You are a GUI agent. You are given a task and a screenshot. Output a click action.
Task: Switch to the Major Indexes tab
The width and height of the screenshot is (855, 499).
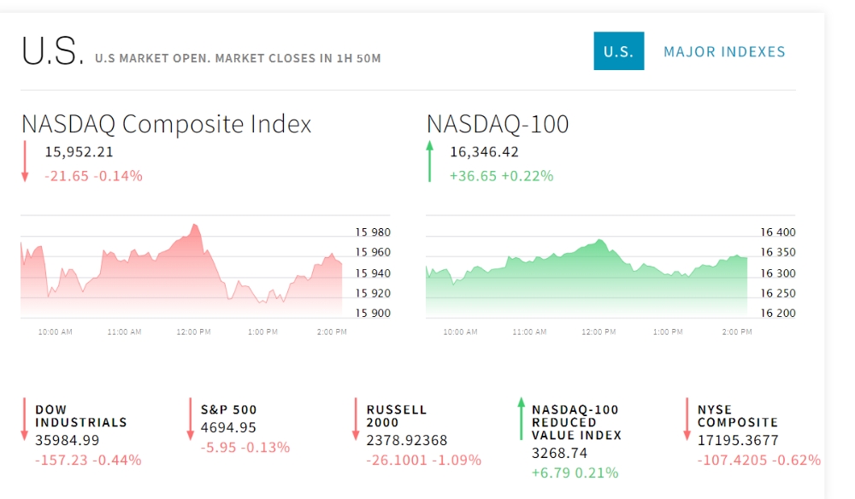[x=724, y=52]
